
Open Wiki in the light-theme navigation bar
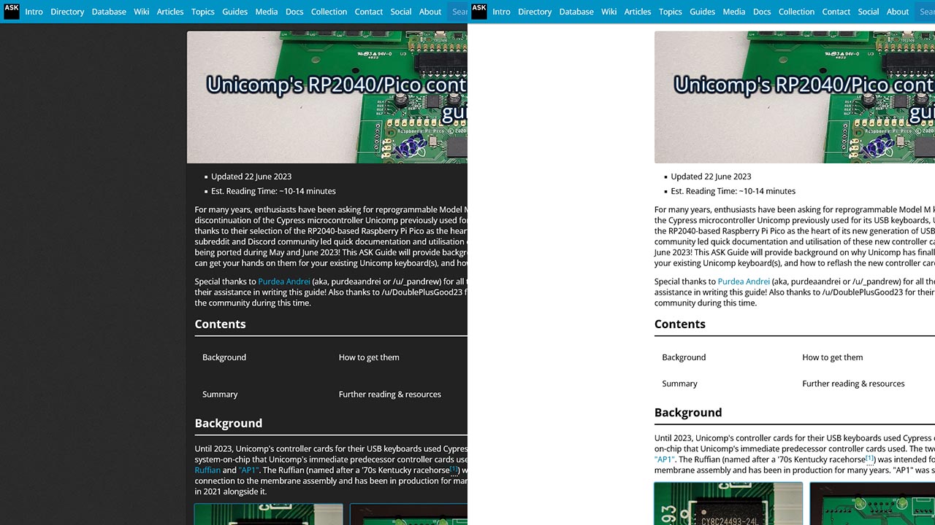pyautogui.click(x=609, y=12)
